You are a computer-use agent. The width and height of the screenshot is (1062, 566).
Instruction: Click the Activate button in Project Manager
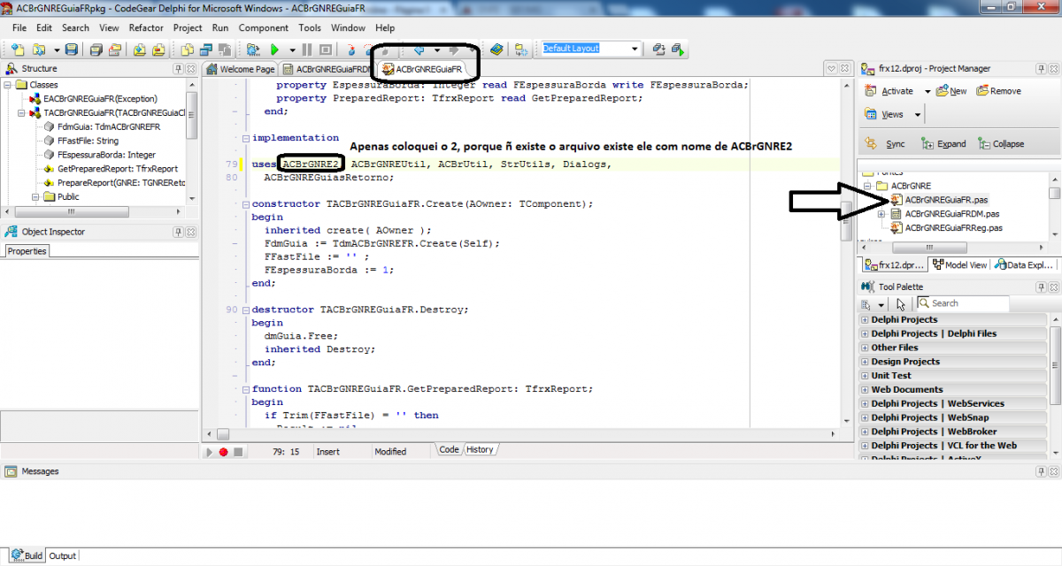coord(890,91)
